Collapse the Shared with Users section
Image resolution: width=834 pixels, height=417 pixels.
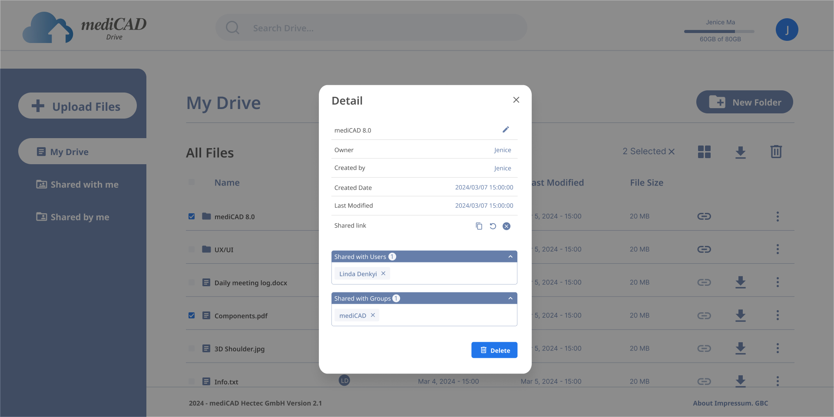(x=510, y=257)
